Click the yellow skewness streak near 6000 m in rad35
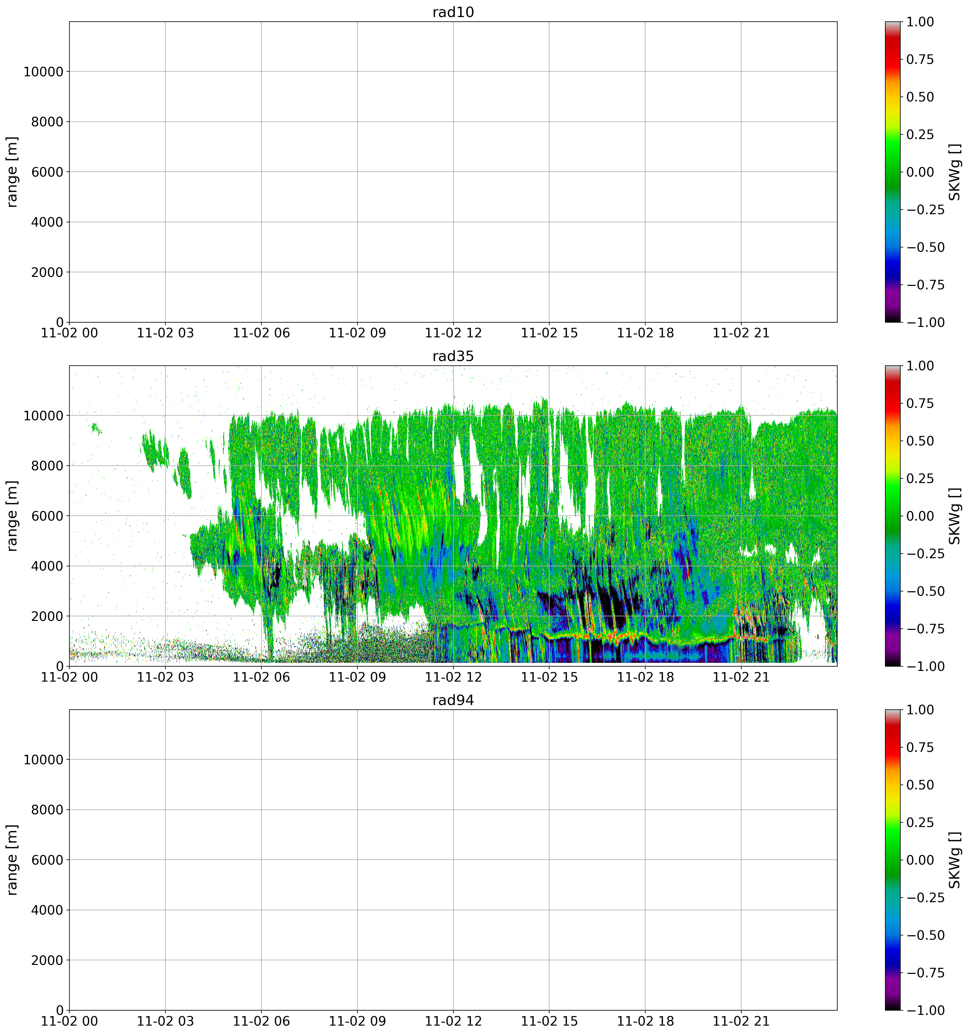This screenshot has width=968, height=1034. point(424,523)
